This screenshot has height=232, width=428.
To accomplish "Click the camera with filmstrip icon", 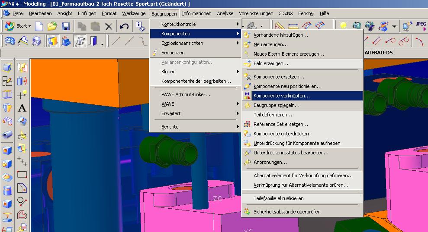I will coord(370,26).
